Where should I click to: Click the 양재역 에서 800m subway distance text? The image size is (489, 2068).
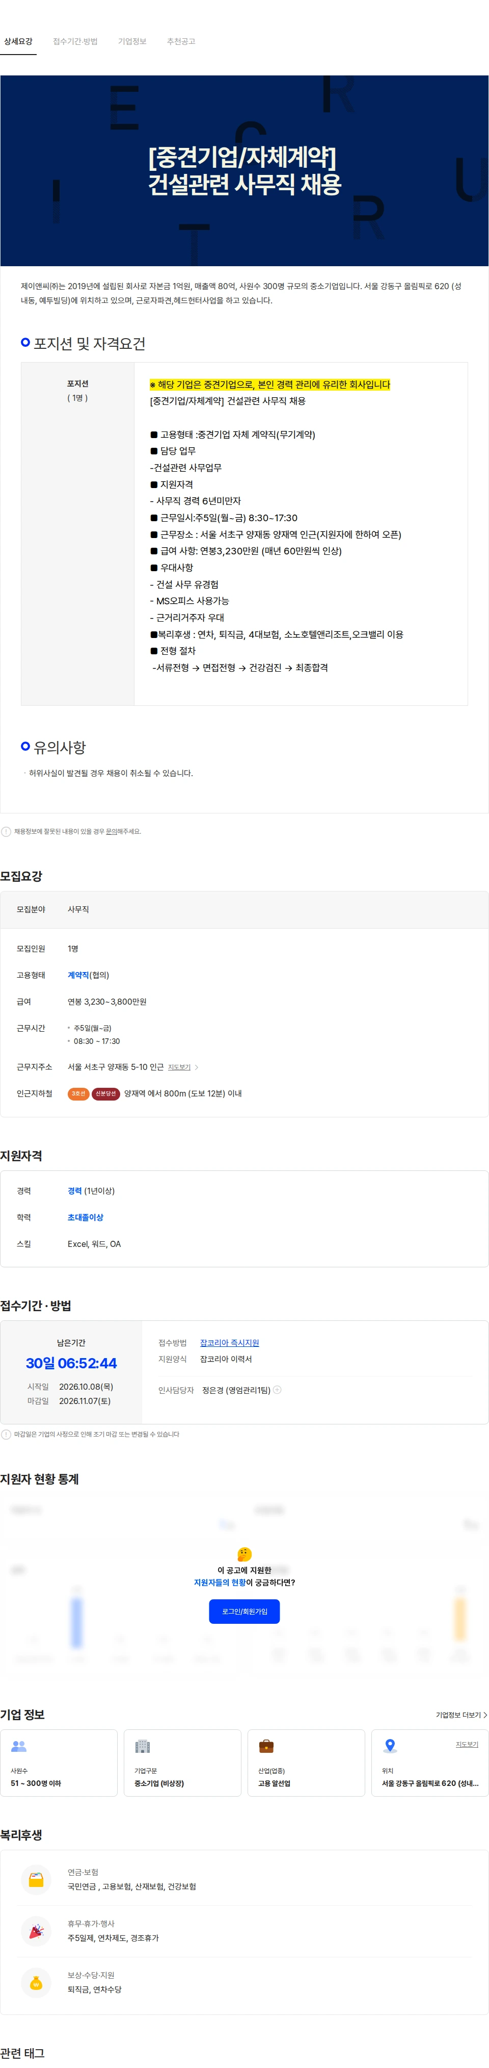183,1093
